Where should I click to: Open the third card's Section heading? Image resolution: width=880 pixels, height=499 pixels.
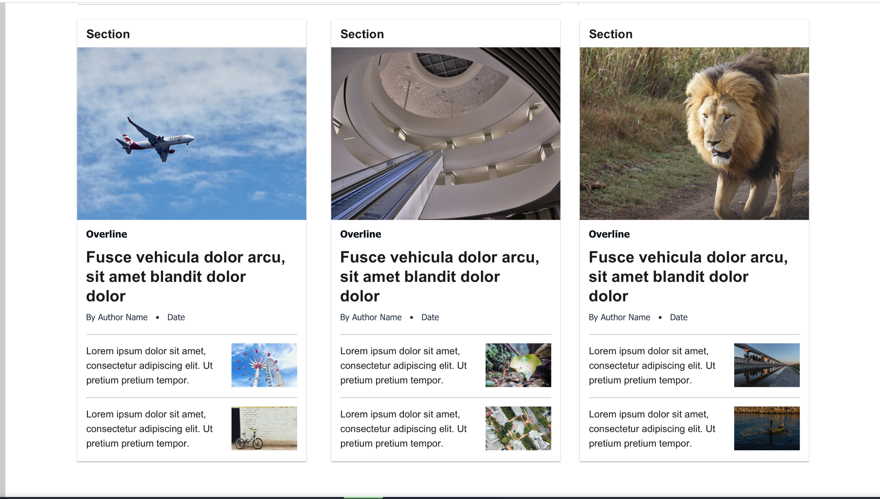coord(611,34)
